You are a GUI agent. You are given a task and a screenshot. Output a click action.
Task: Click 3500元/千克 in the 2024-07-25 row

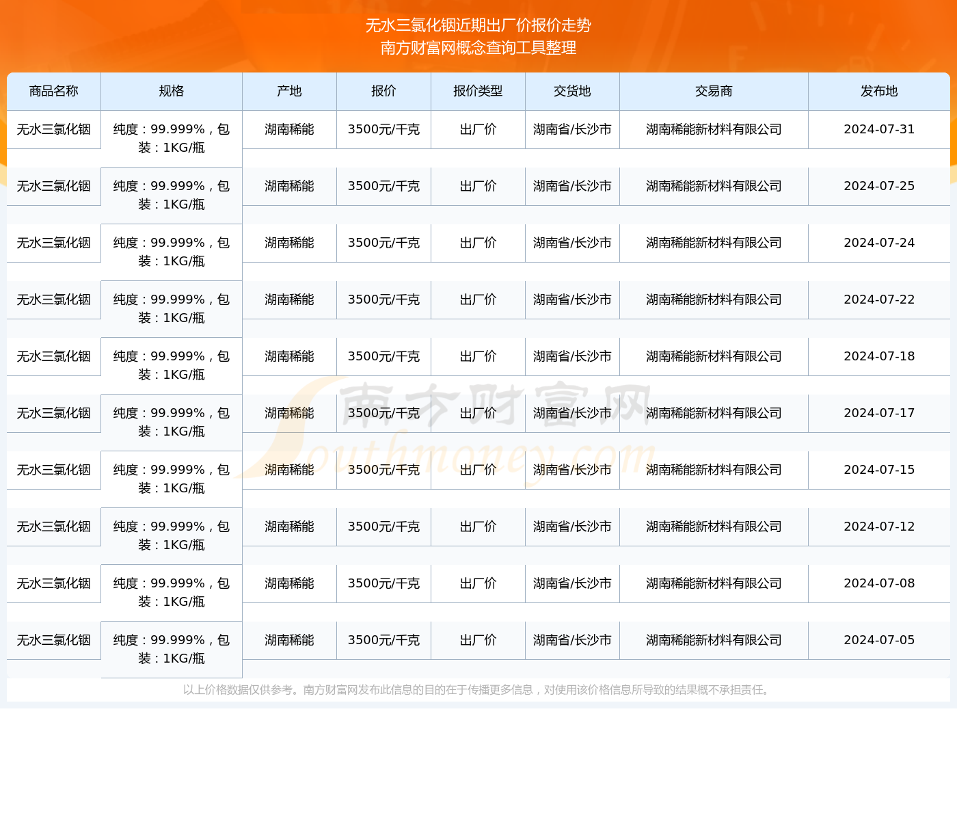(384, 186)
